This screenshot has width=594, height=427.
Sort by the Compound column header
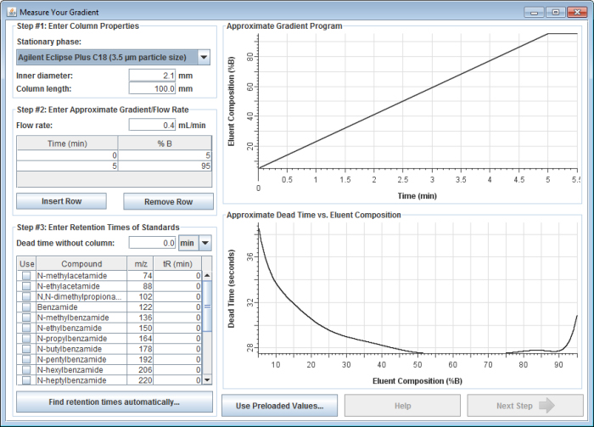click(81, 264)
